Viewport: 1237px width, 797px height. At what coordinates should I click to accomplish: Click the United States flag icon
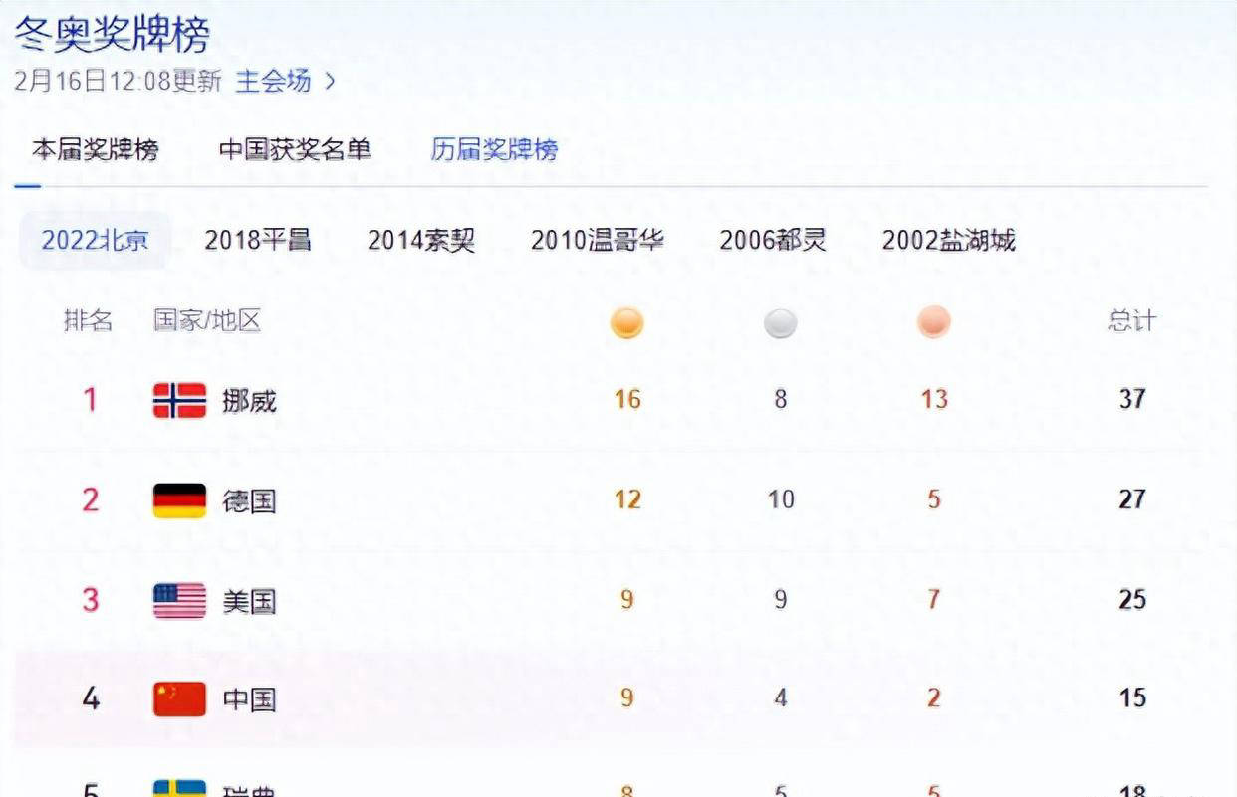coord(179,601)
